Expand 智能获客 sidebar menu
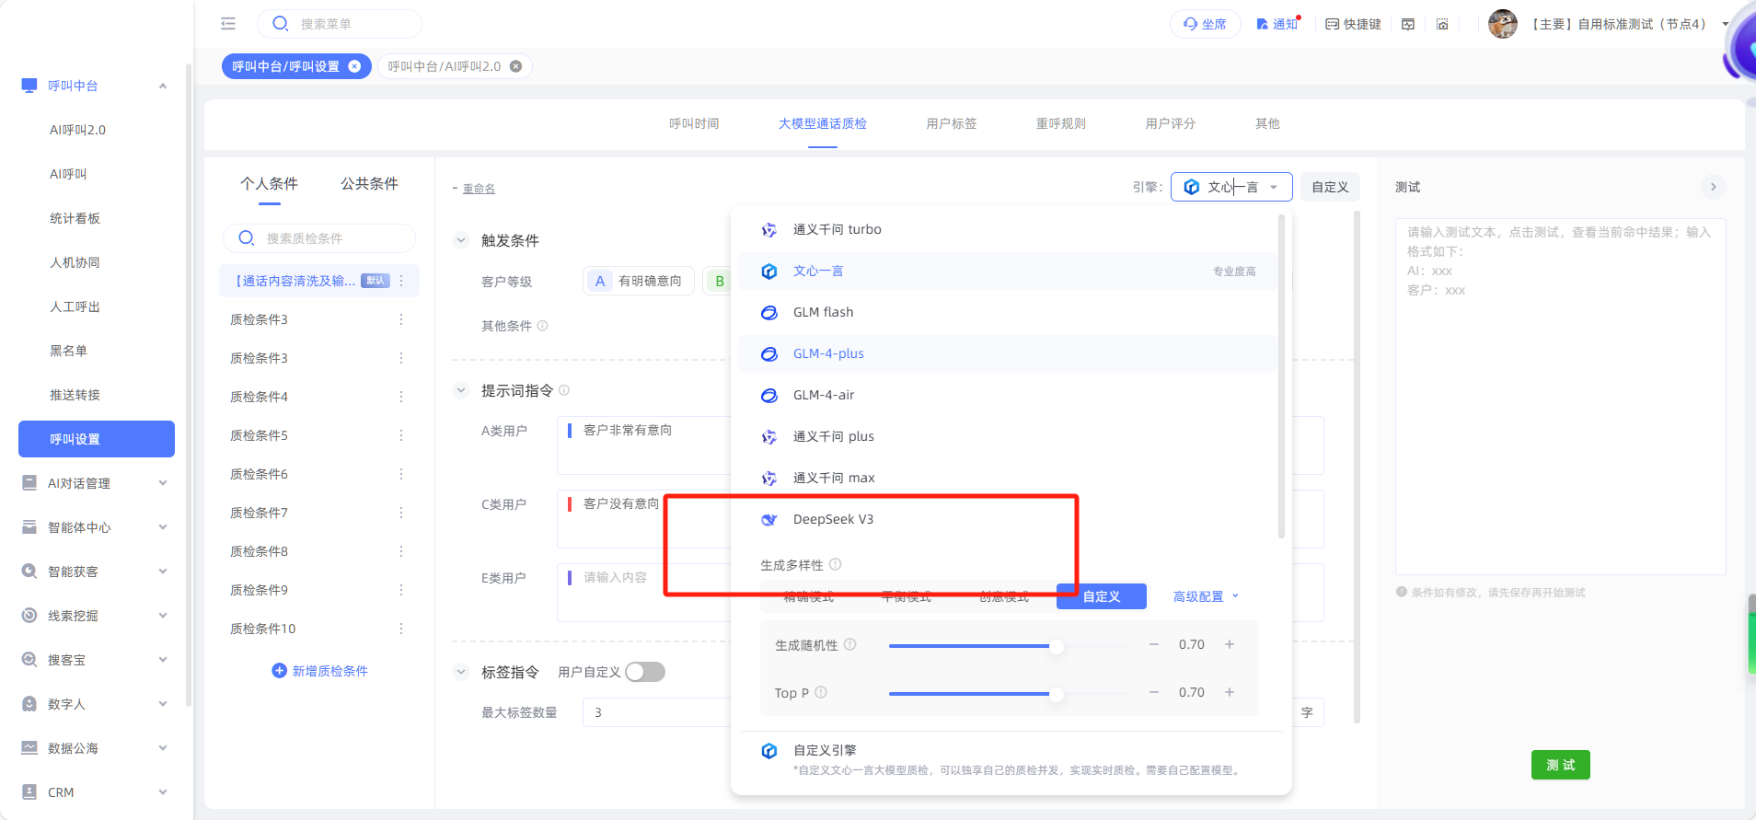Screen dimensions: 1756x820 coord(163,572)
